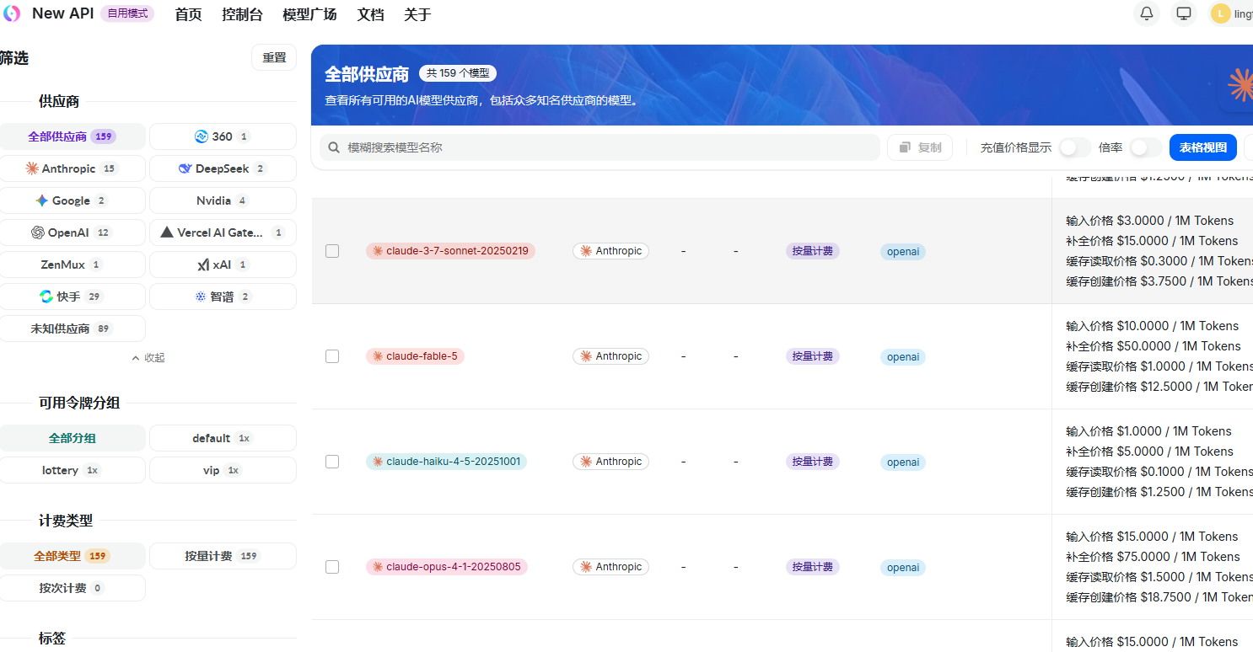Image resolution: width=1253 pixels, height=652 pixels.
Task: Select the default token group
Action: coord(223,438)
